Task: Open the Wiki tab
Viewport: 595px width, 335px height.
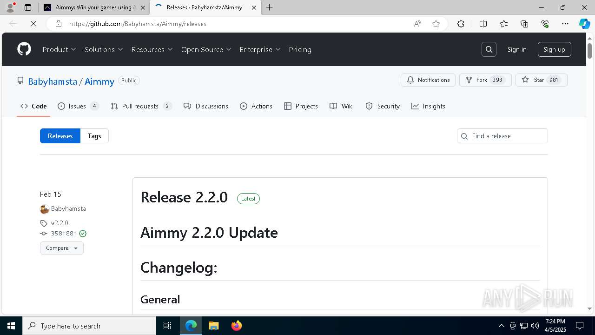Action: click(342, 106)
